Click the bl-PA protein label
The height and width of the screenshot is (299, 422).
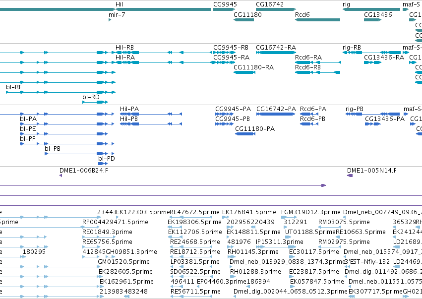click(28, 119)
